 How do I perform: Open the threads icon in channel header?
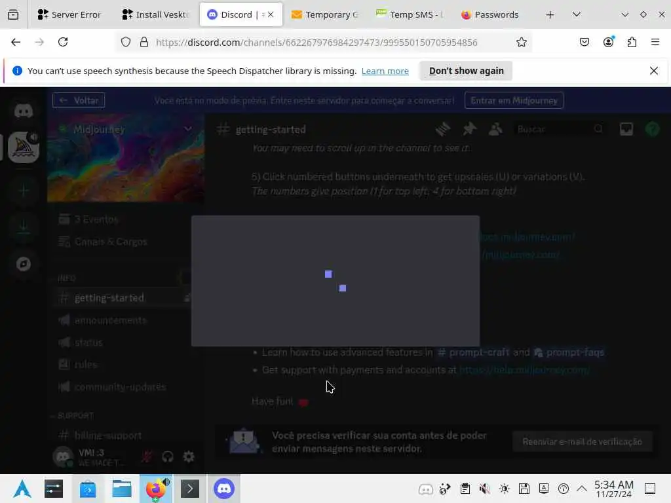[443, 129]
